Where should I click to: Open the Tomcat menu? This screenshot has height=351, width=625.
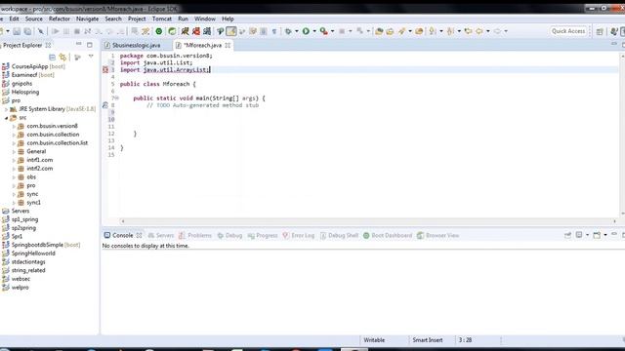(162, 19)
